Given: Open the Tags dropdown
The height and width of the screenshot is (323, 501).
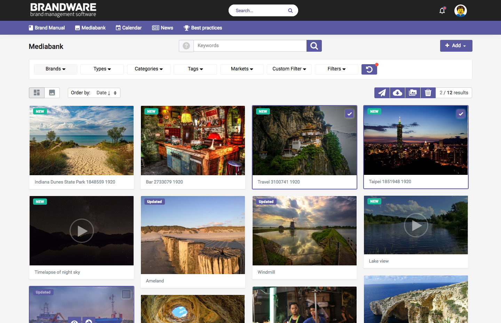Looking at the screenshot, I should 195,69.
